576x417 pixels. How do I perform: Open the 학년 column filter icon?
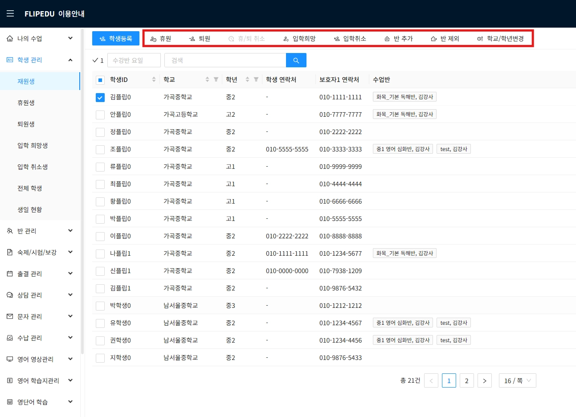click(256, 80)
